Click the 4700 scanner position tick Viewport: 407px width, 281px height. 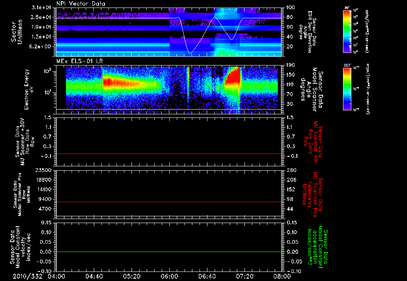45,209
